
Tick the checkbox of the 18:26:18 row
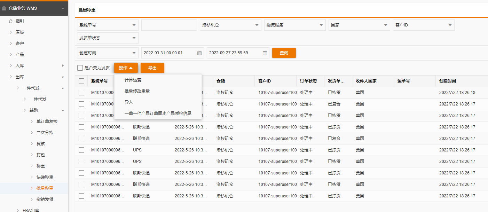pyautogui.click(x=81, y=93)
